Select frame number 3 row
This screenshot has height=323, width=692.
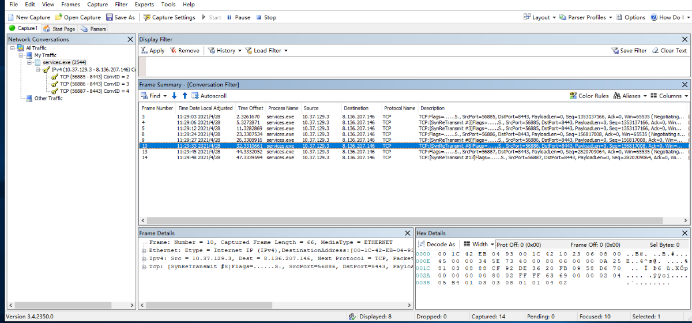(x=414, y=117)
